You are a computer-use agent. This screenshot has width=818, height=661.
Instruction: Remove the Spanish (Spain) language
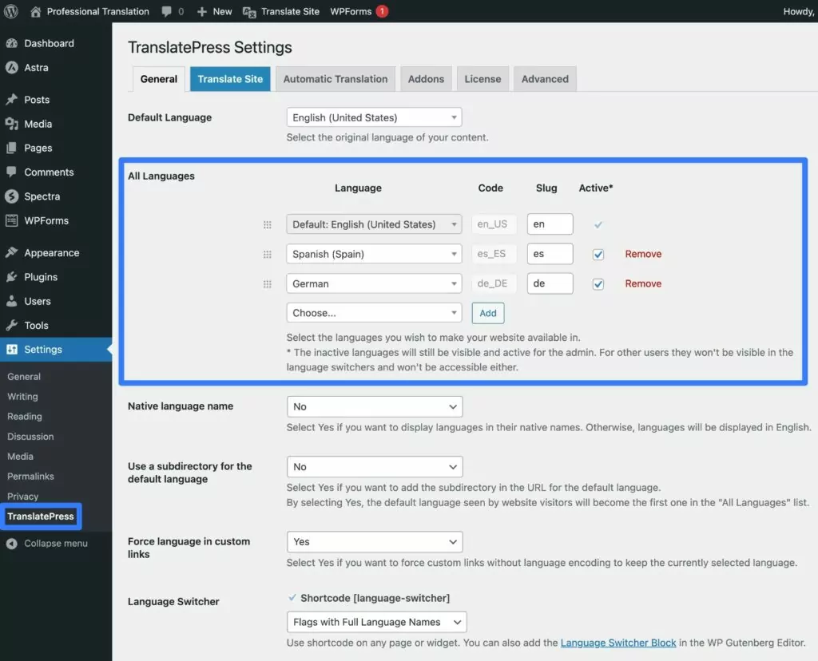tap(643, 254)
